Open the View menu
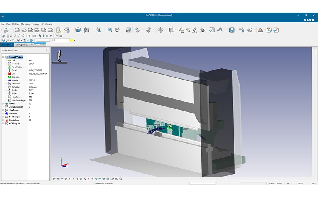The image size is (318, 197). pos(8,24)
